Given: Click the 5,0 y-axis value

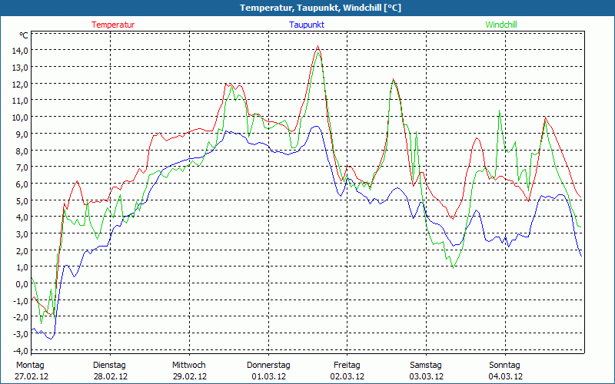Looking at the screenshot, I should click(22, 200).
